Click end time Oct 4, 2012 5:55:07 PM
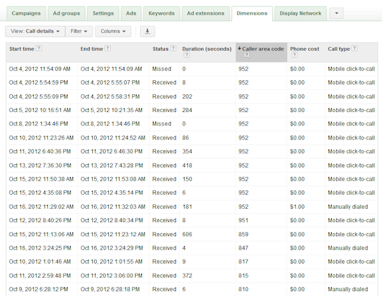382x296 pixels. click(x=110, y=83)
